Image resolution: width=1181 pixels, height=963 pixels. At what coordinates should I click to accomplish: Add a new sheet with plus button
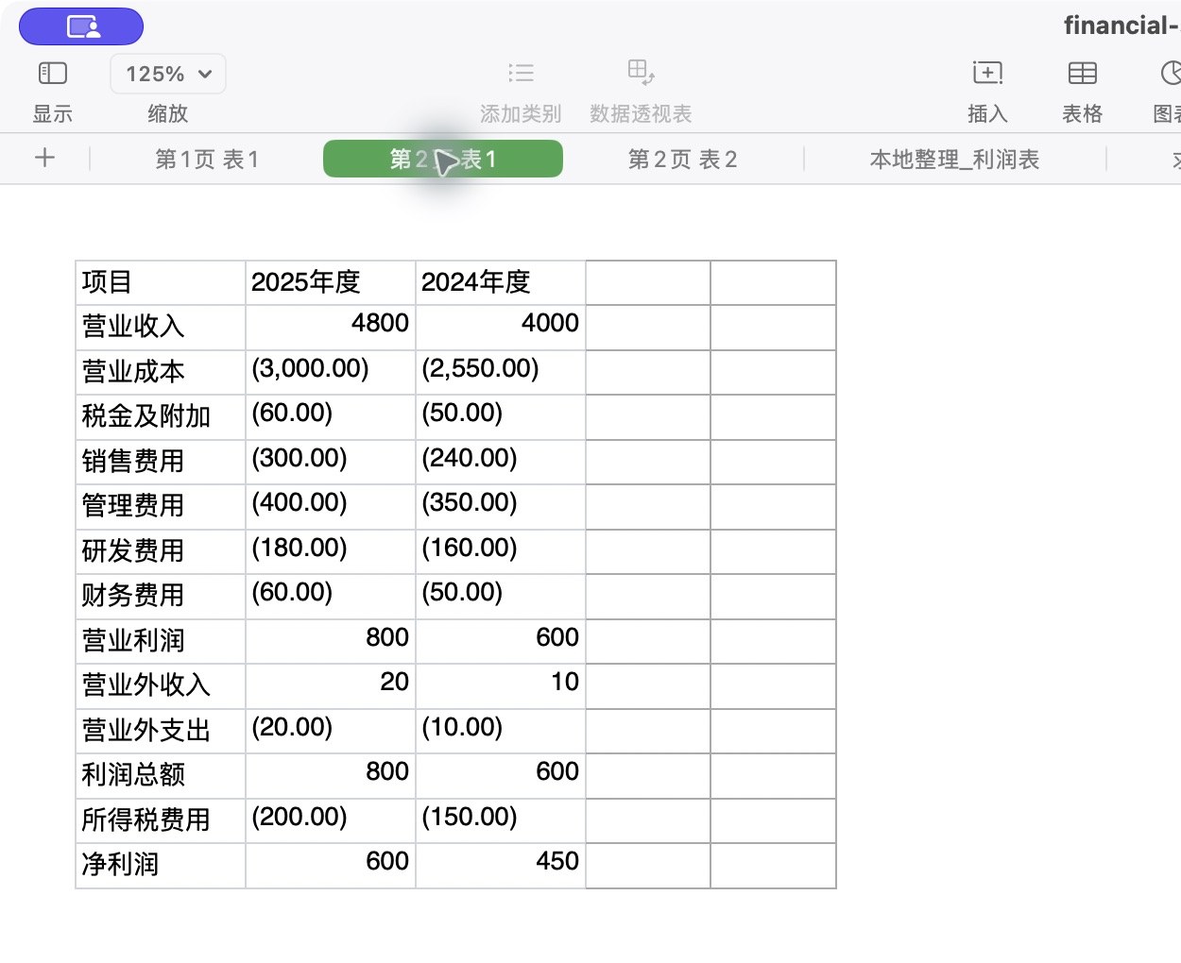click(x=44, y=159)
